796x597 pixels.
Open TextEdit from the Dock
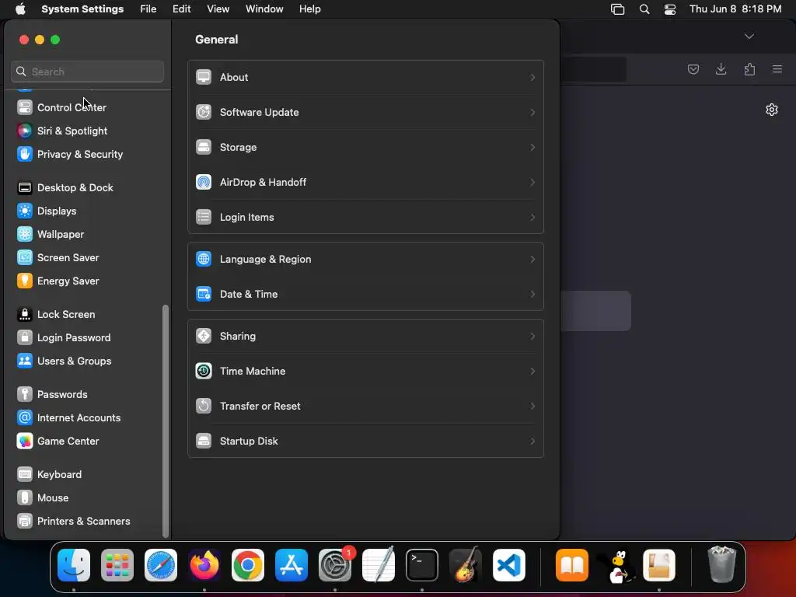[x=379, y=564]
